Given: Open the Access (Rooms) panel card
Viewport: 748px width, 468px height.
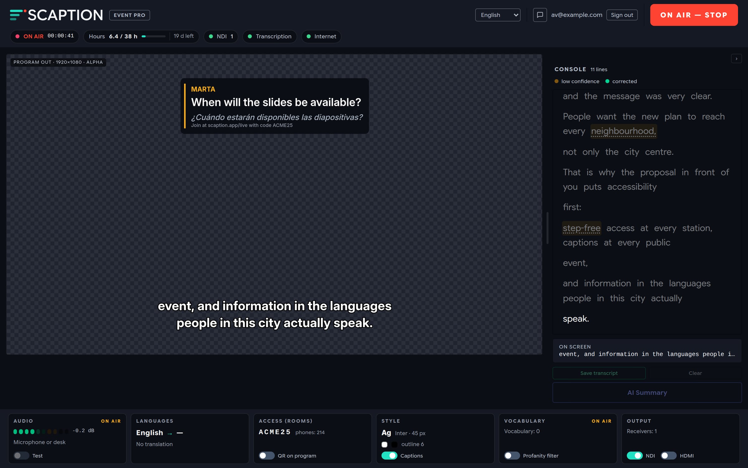Looking at the screenshot, I should 313,438.
